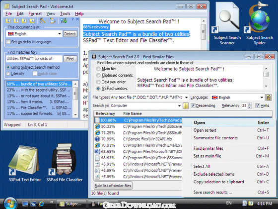Choose 'Exclude selected items' from context menu
Image resolution: width=278 pixels, height=209 pixels.
coord(229,174)
